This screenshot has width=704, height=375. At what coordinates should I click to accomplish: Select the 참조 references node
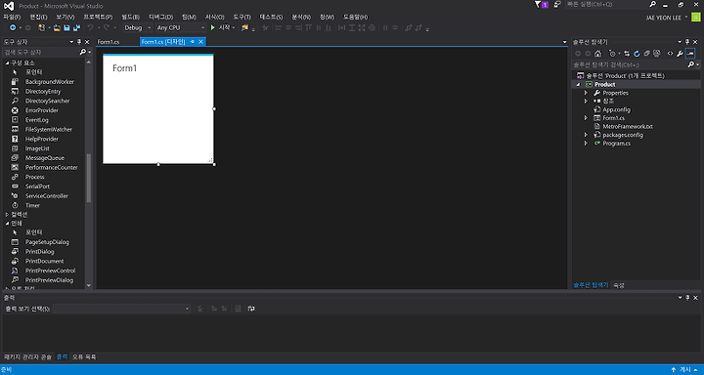point(608,102)
